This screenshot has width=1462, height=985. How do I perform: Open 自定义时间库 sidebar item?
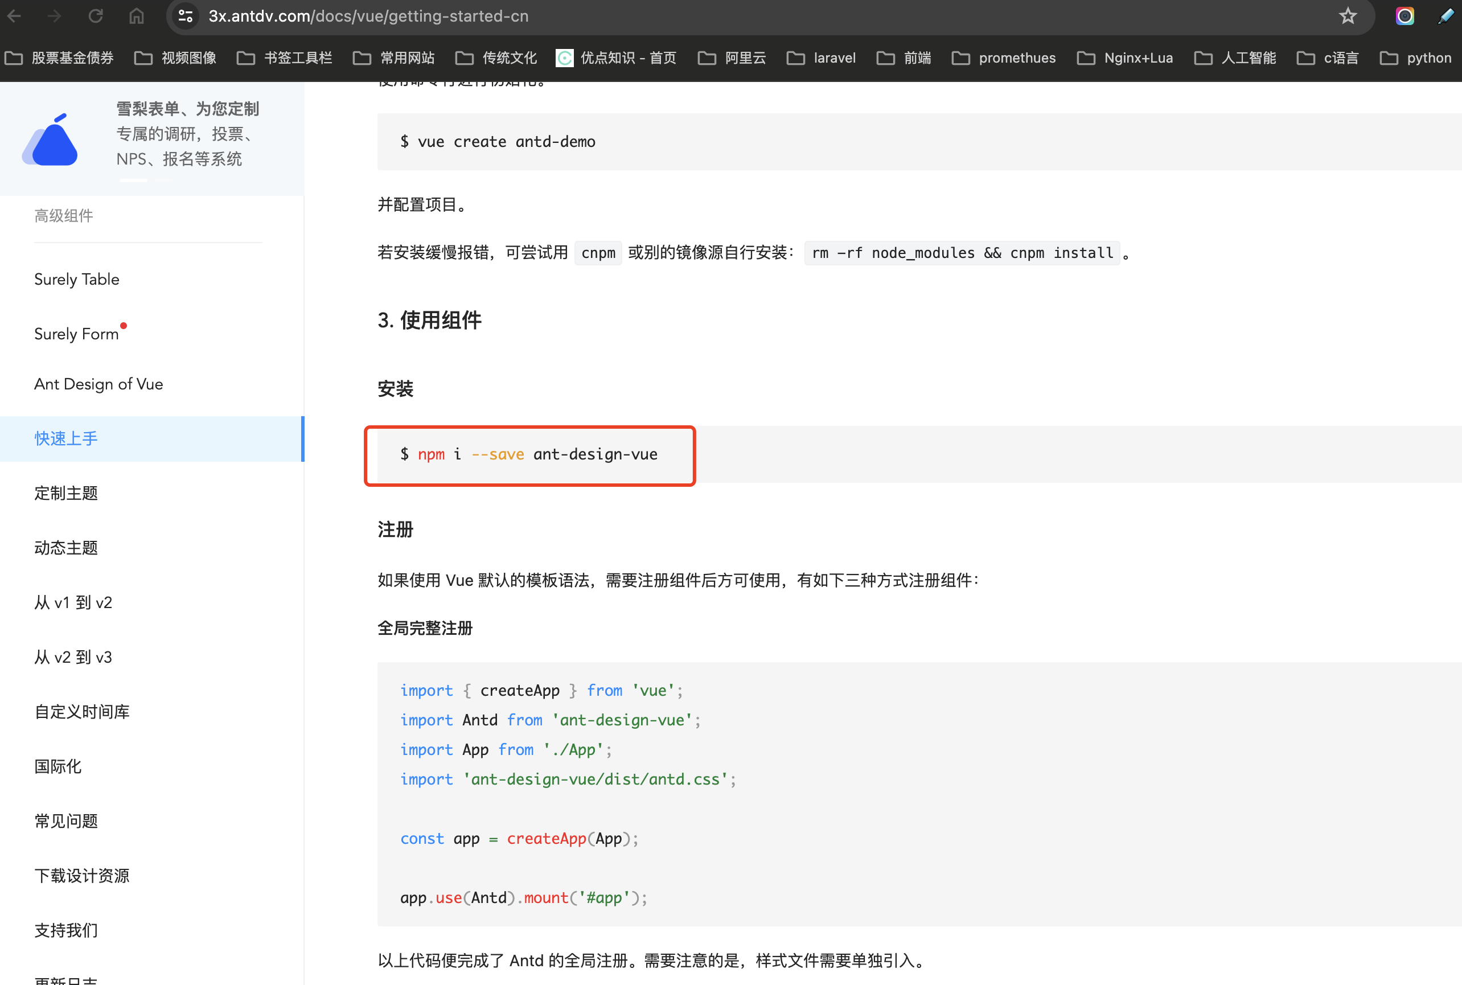point(83,712)
